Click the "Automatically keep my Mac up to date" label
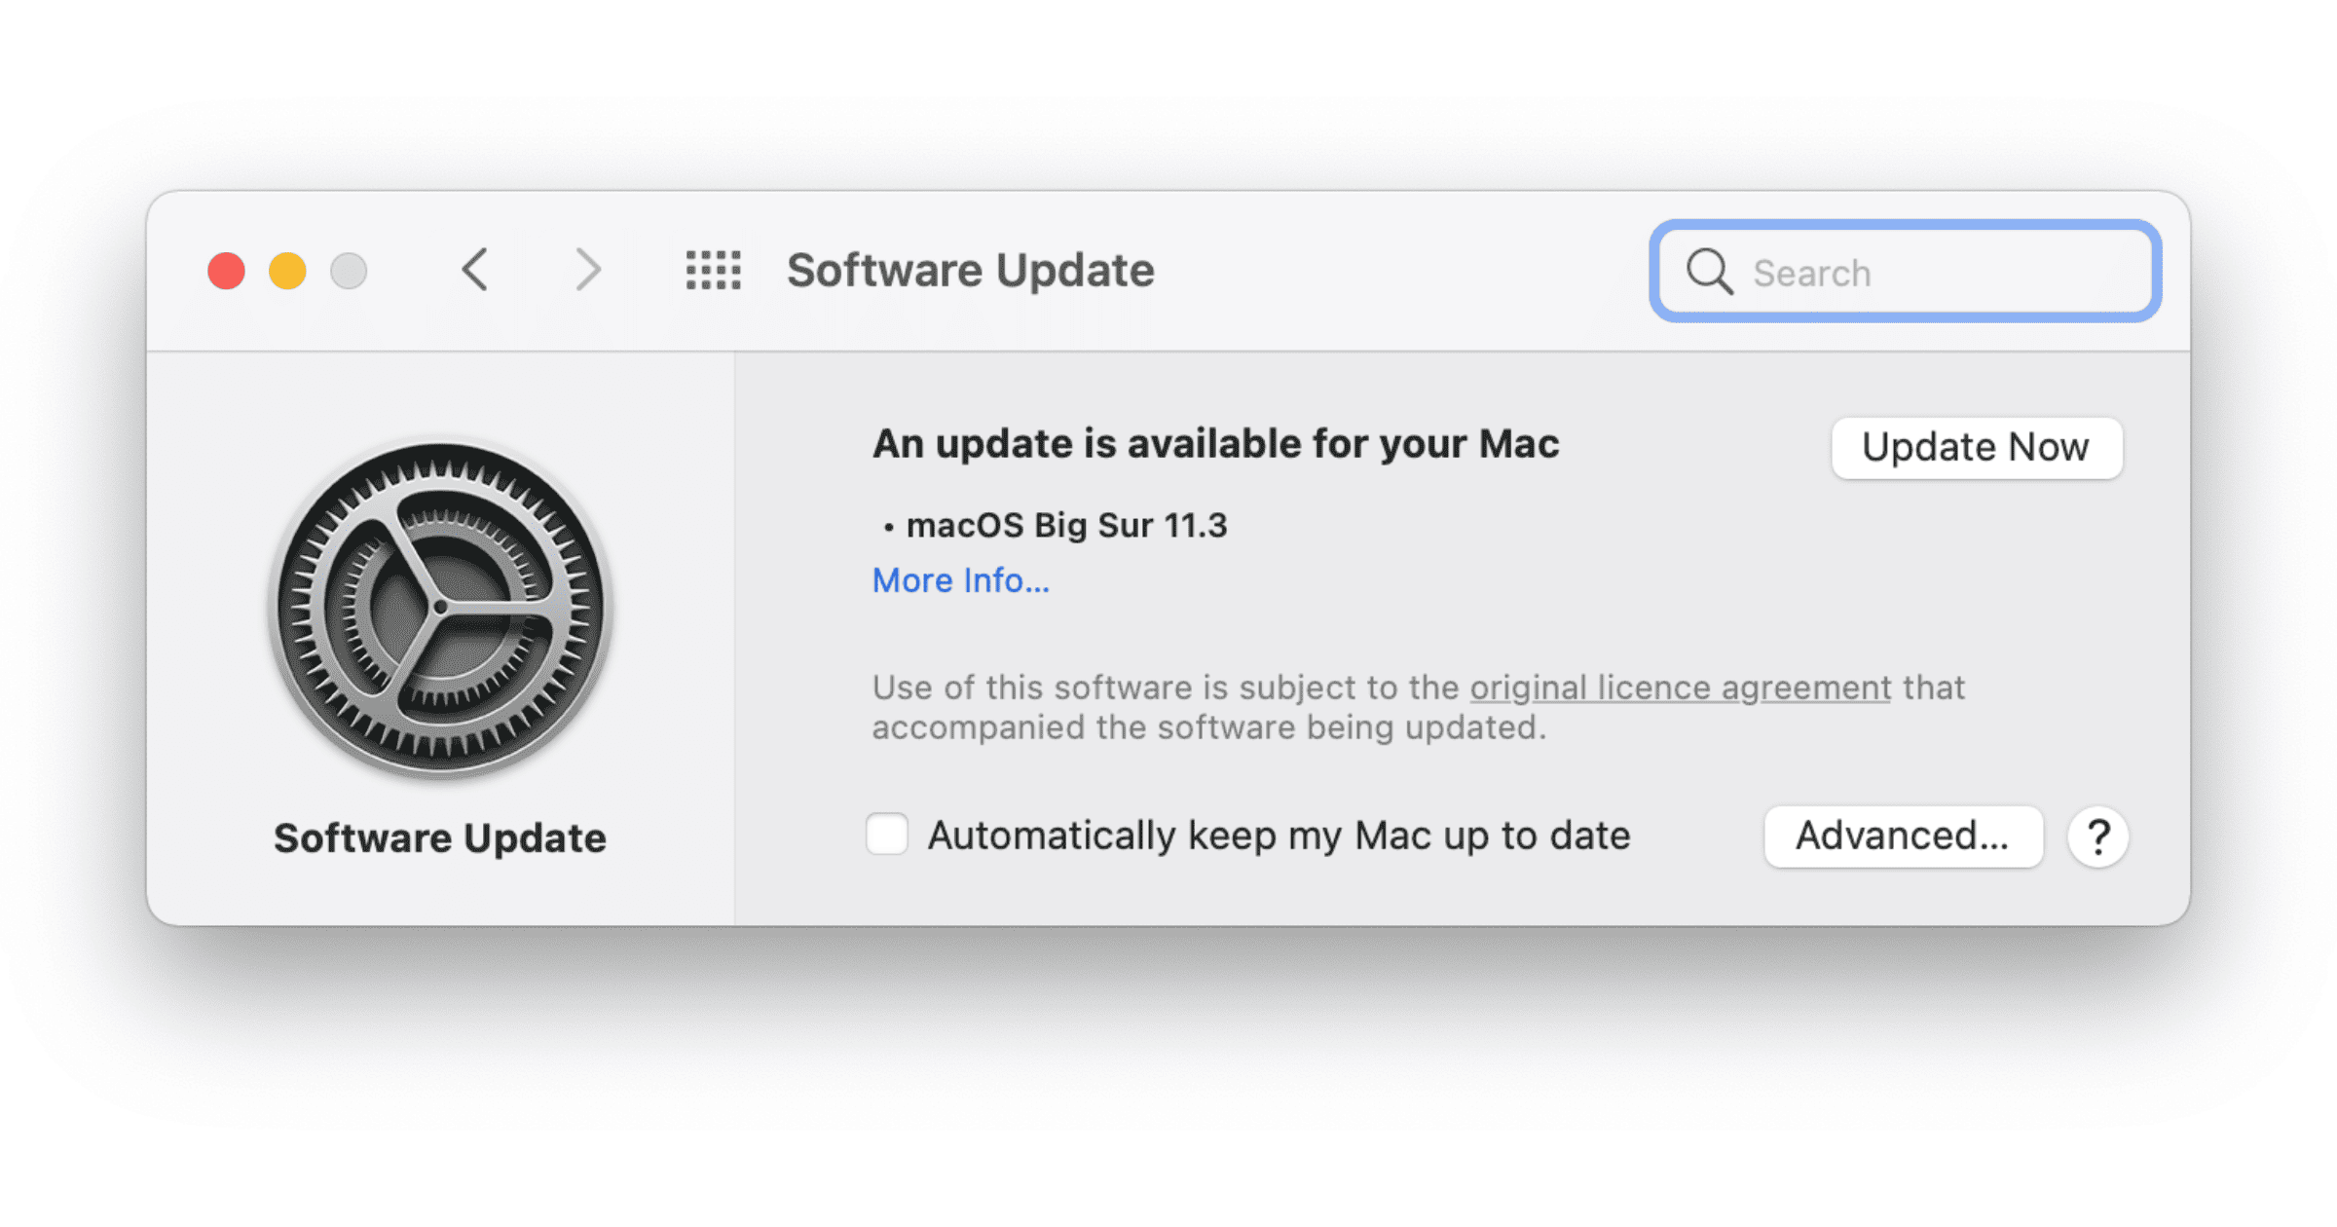The image size is (2337, 1227). 1279,836
